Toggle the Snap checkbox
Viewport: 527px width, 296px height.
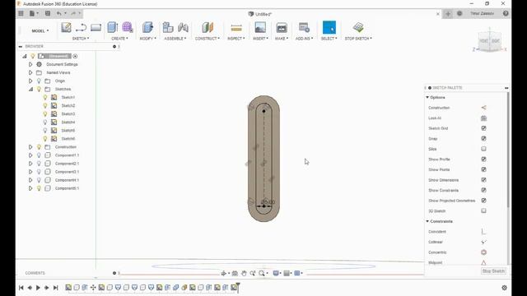(483, 139)
